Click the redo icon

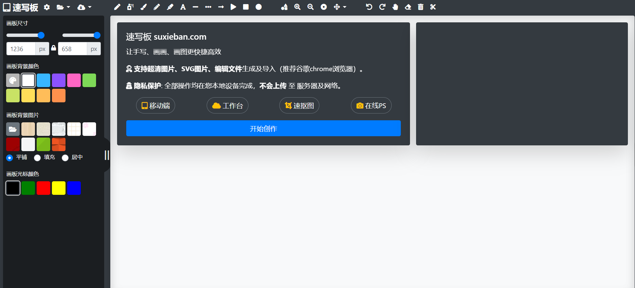[x=382, y=7]
